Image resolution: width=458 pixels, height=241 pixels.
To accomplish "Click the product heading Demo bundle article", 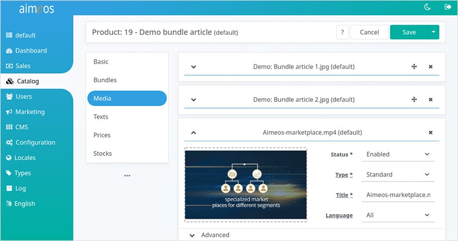I will tap(165, 32).
